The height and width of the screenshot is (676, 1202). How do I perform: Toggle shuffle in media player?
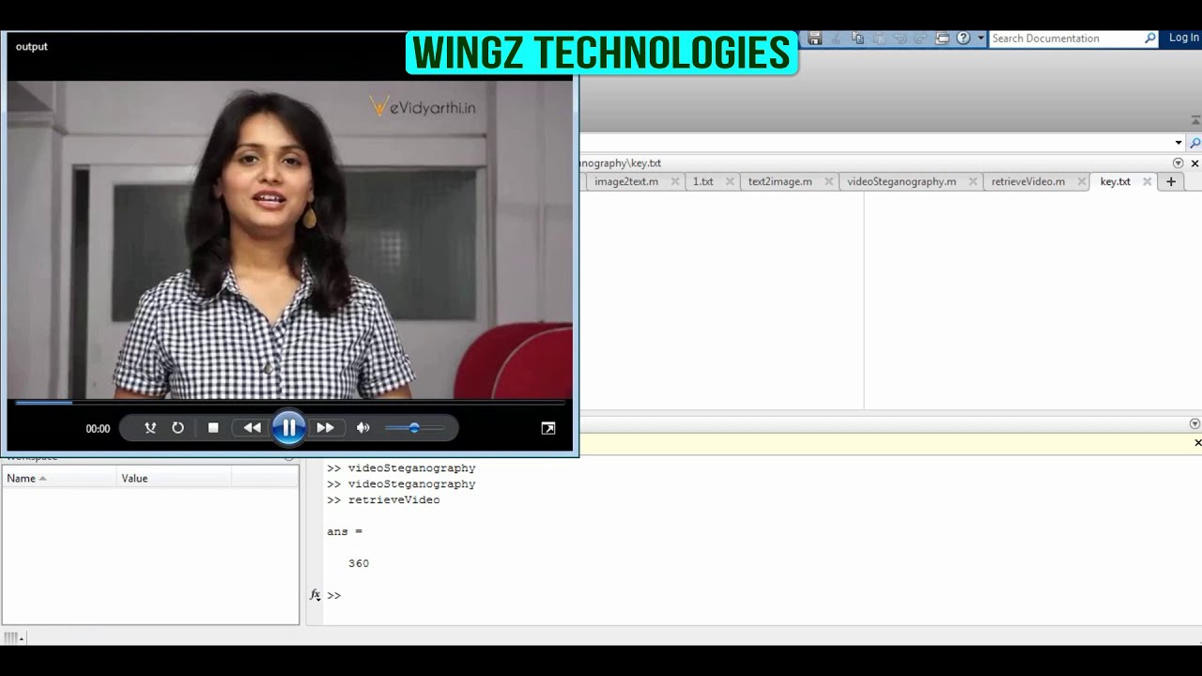pyautogui.click(x=150, y=428)
